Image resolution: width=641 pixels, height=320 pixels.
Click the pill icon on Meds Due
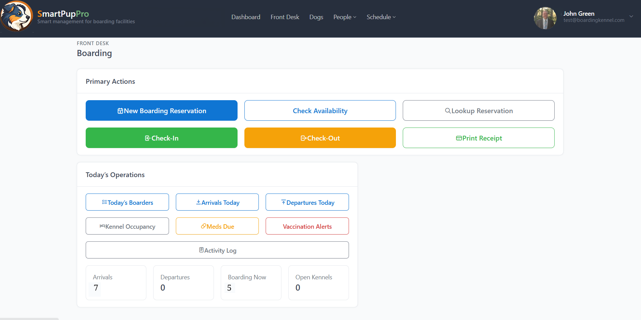coord(203,226)
